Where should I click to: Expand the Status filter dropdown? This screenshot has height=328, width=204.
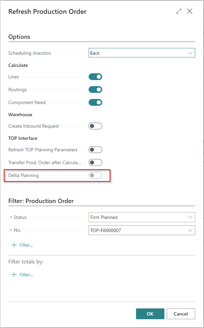190,217
